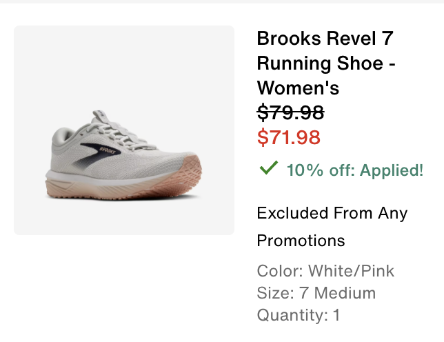Viewport: 444px width, 342px height.
Task: Click the red $71.98 sale price
Action: (288, 138)
